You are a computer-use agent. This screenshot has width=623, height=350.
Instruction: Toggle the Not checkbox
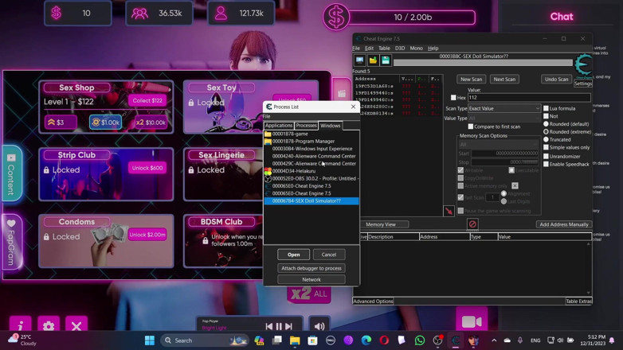point(546,116)
